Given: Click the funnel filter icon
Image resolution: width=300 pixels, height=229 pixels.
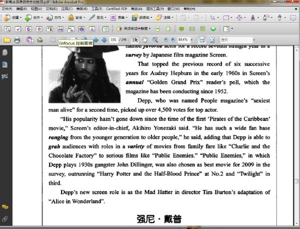Looking at the screenshot, I should coord(105,29).
